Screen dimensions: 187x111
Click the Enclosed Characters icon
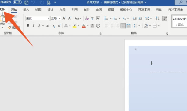tap(98, 26)
